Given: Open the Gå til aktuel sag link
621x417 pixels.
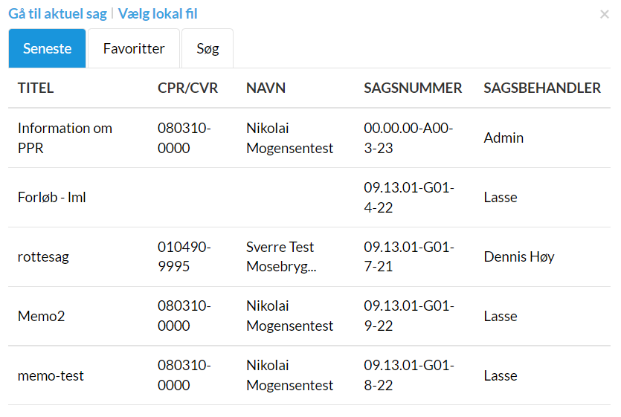Looking at the screenshot, I should [57, 14].
